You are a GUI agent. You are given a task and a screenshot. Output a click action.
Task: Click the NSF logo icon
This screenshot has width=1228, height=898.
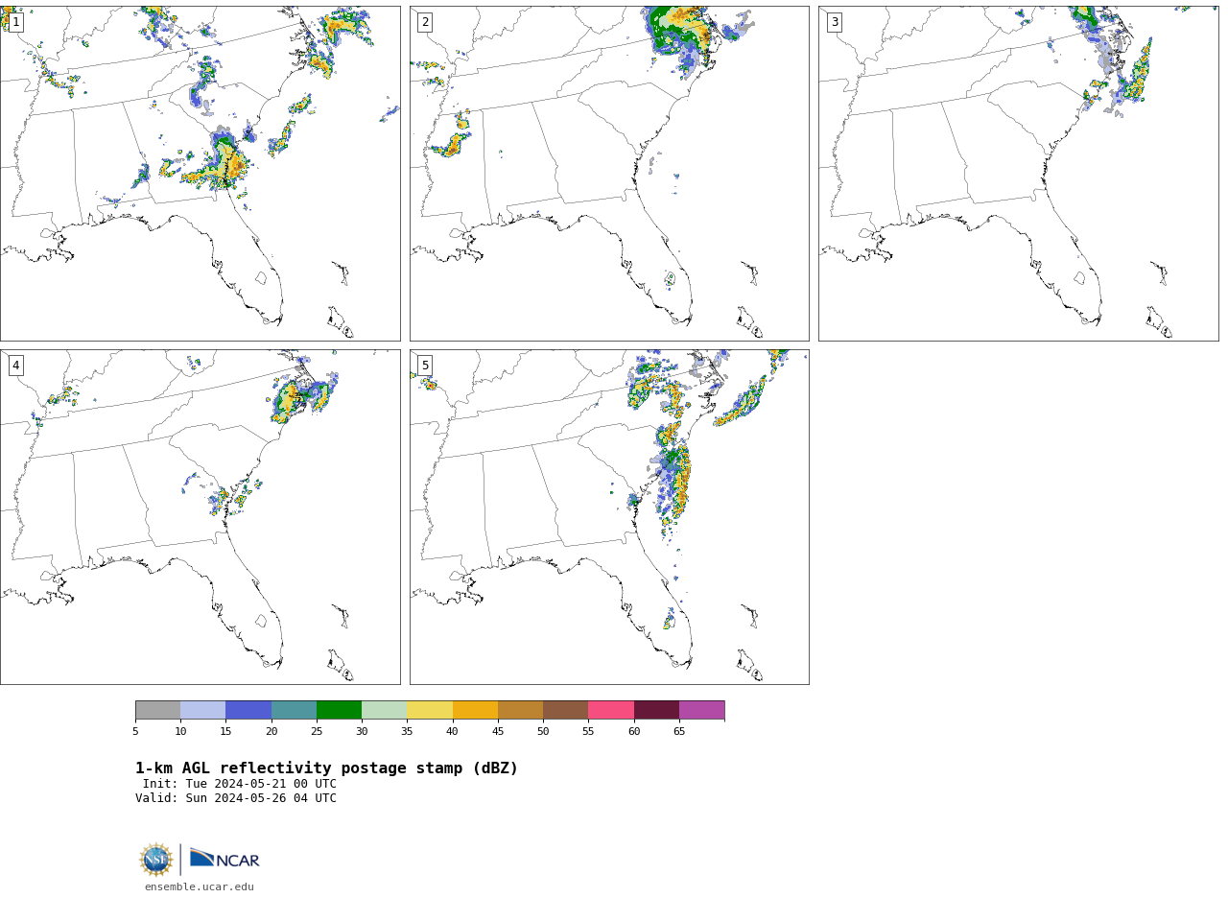click(x=156, y=860)
